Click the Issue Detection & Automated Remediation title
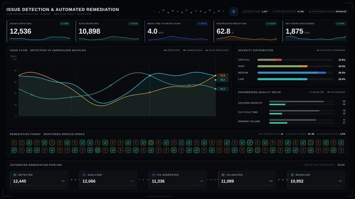Image resolution: width=355 pixels, height=199 pixels. point(63,9)
